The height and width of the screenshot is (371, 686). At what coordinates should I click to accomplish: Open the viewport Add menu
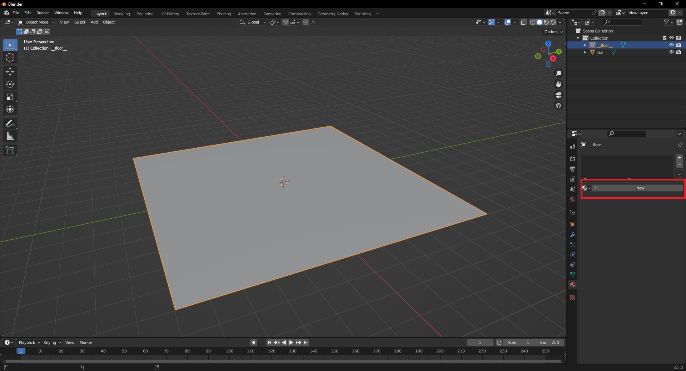[94, 22]
